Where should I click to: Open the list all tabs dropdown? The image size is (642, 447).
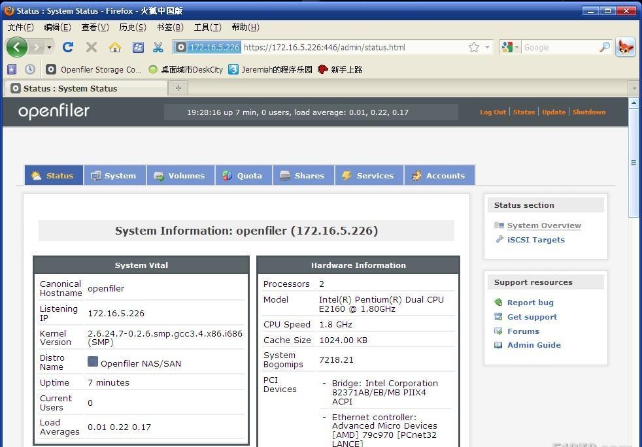click(x=634, y=88)
